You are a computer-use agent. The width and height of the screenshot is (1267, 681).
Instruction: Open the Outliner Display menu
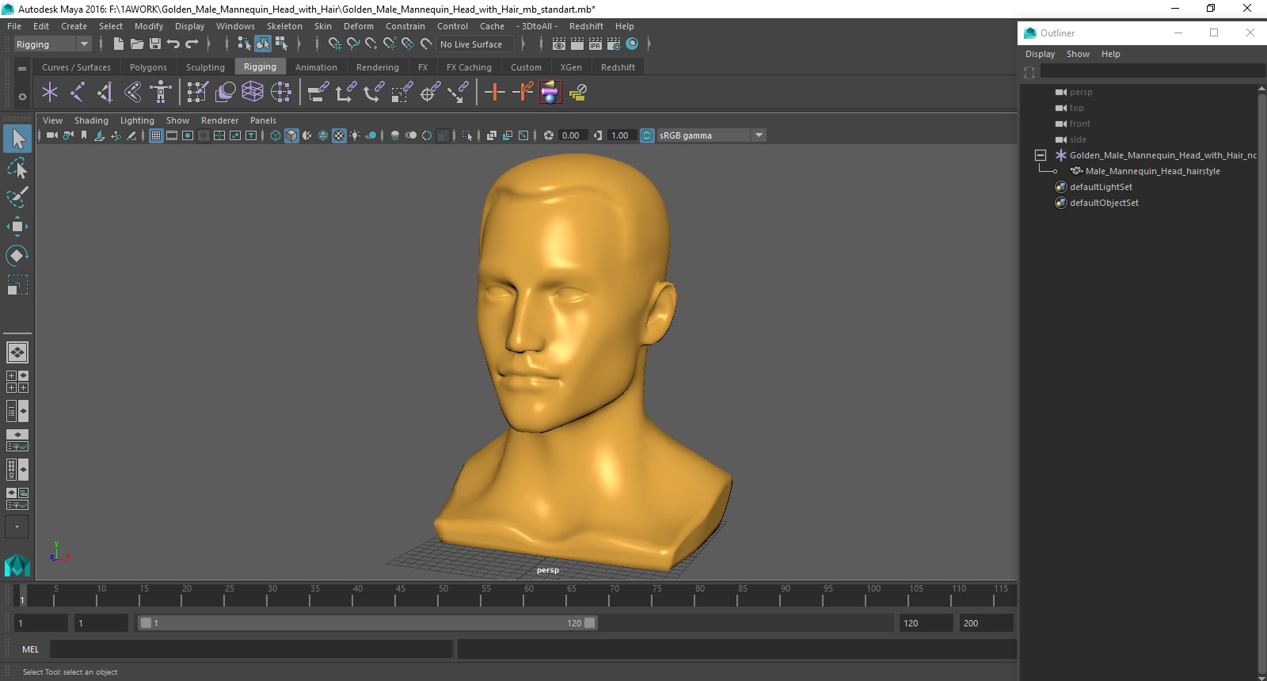tap(1040, 54)
